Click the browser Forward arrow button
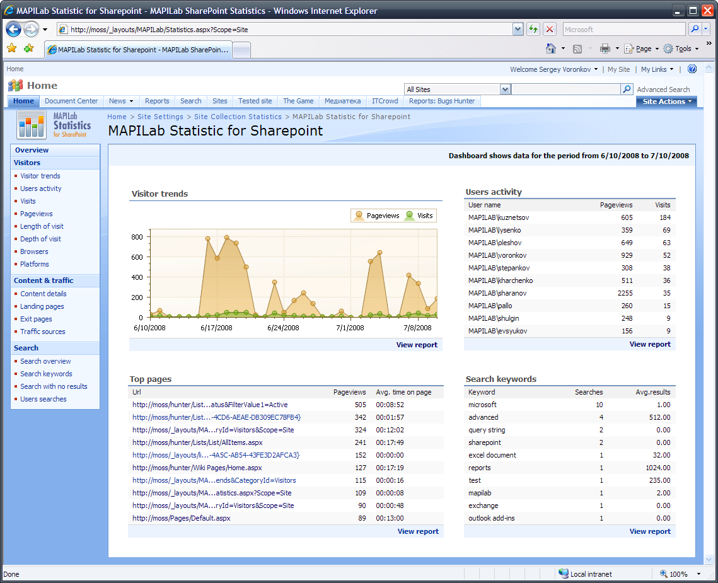Viewport: 718px width, 583px height. click(x=31, y=30)
